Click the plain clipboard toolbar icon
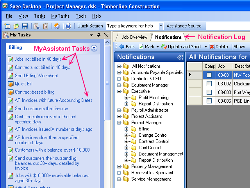The width and height of the screenshot is (250, 188). coord(46,26)
